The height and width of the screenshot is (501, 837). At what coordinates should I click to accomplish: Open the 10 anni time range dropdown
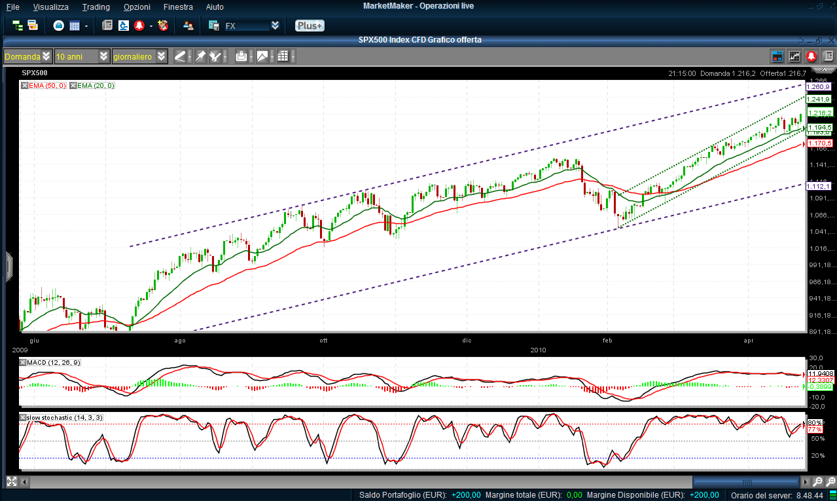pyautogui.click(x=104, y=56)
